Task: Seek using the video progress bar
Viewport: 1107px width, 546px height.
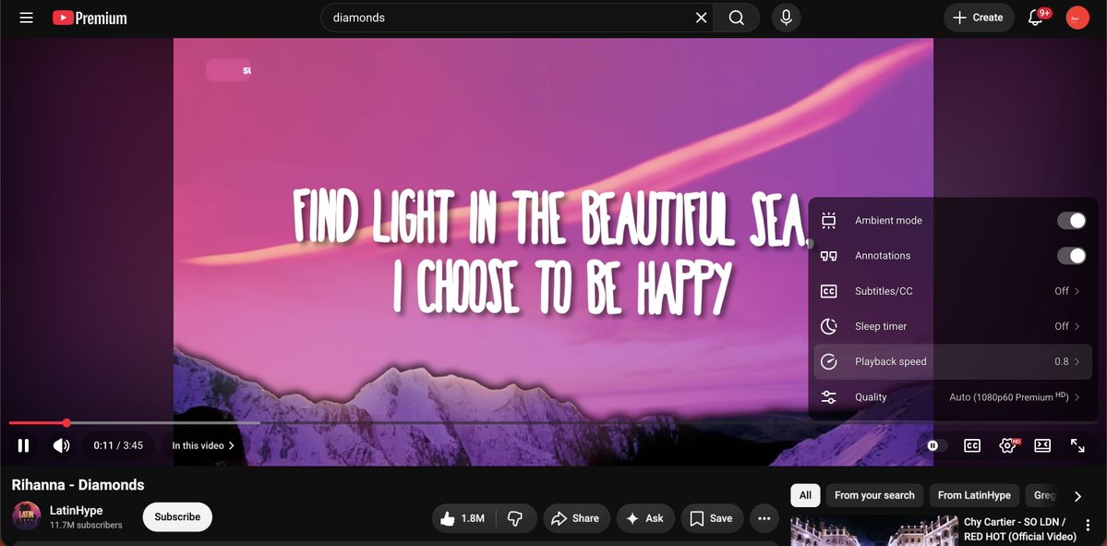Action: (553, 423)
